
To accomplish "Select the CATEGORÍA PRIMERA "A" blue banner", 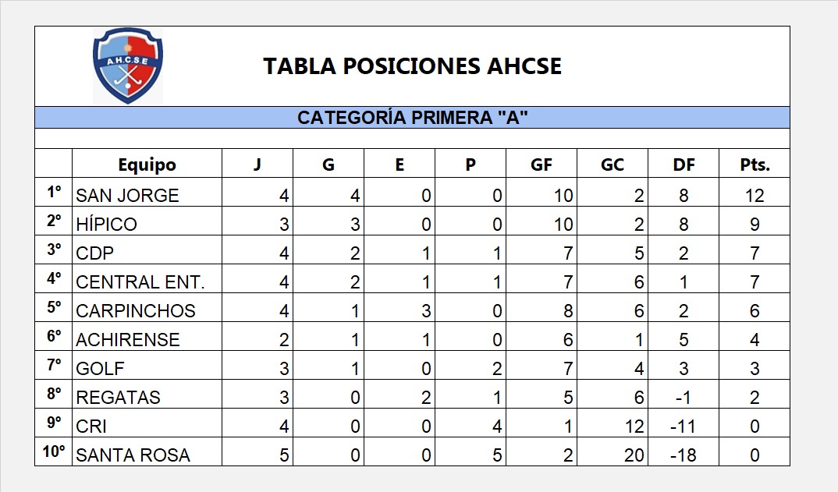I will [x=412, y=118].
